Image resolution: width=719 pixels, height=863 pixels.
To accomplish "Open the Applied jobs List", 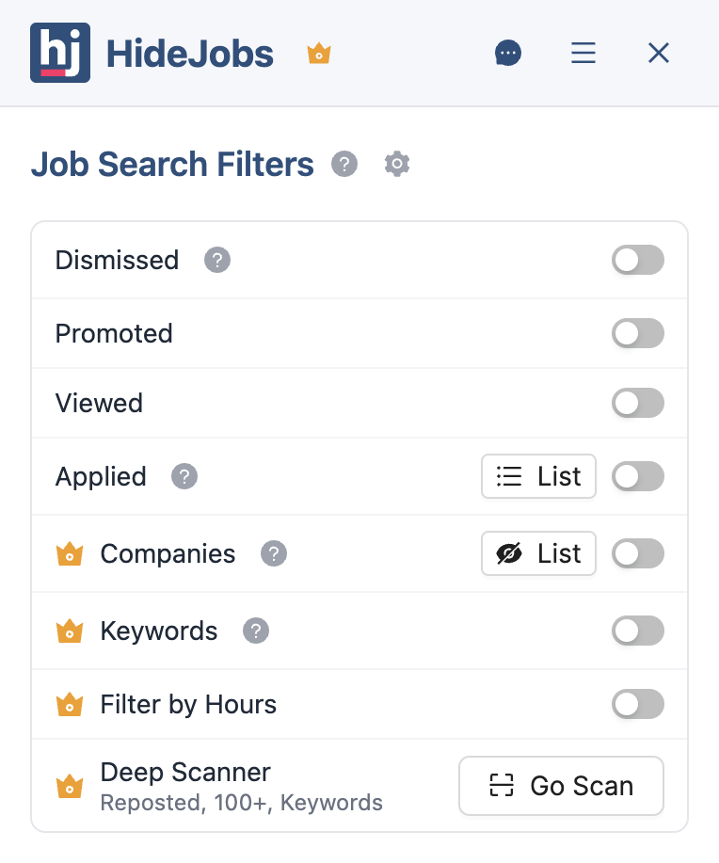I will click(x=538, y=476).
